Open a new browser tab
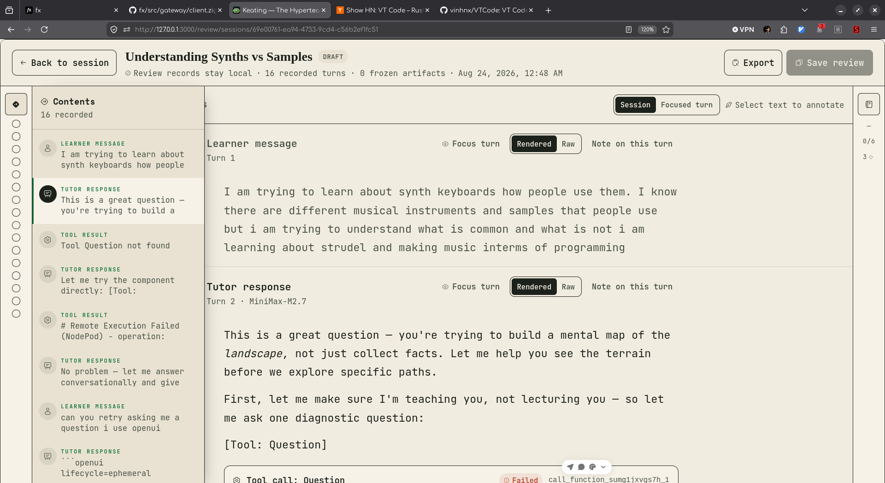Viewport: 885px width, 483px height. pos(548,10)
